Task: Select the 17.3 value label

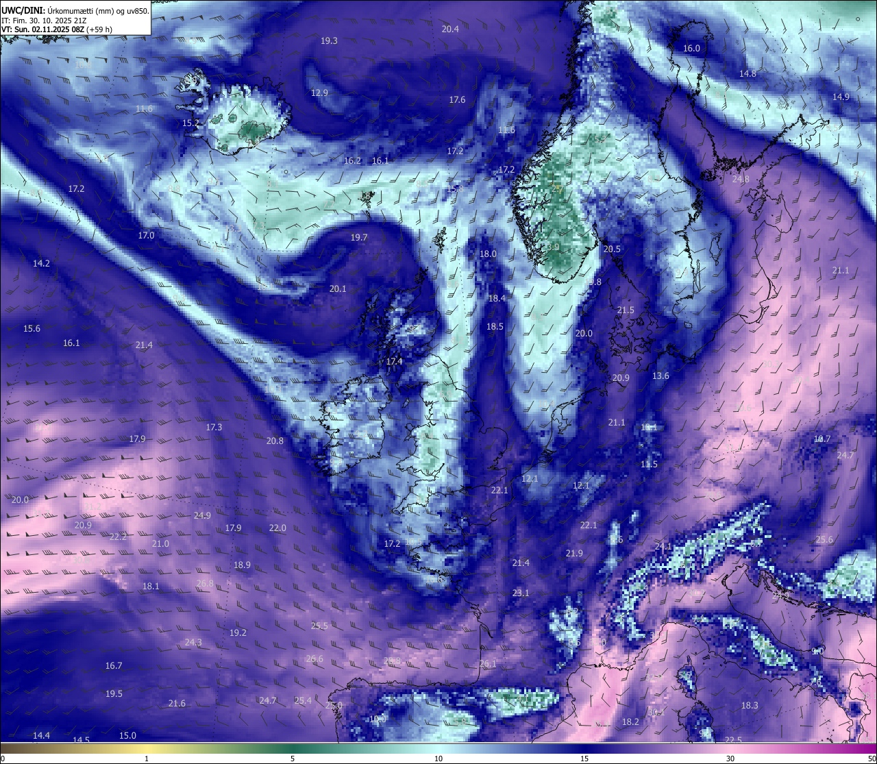Action: (x=214, y=428)
